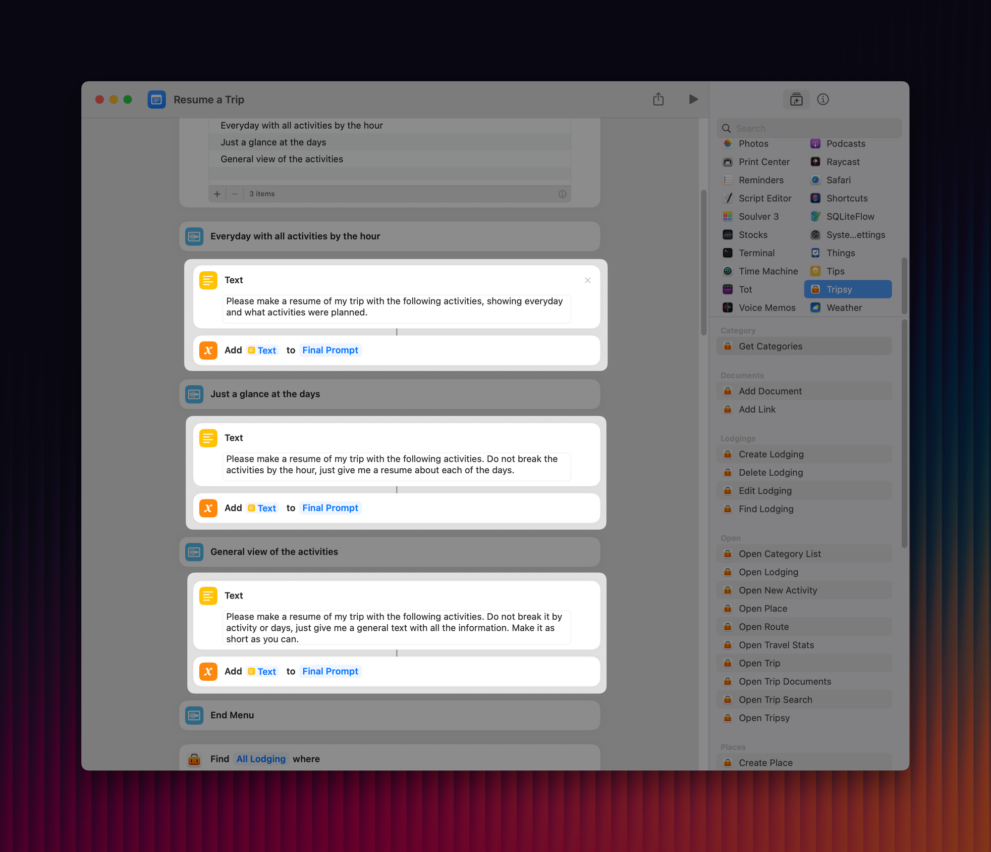
Task: Select Find Lodging action
Action: point(804,509)
